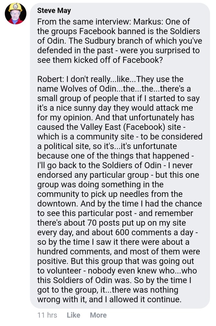Open the Steve May profile name link
Screen dimensions: 216x326
click(54, 11)
